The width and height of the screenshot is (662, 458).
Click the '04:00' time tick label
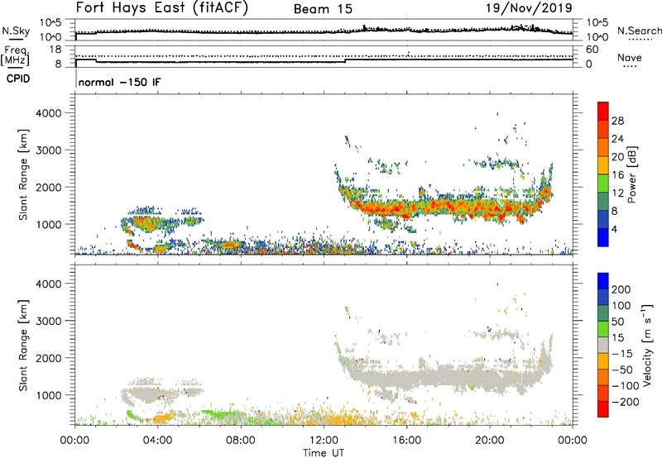pyautogui.click(x=157, y=441)
